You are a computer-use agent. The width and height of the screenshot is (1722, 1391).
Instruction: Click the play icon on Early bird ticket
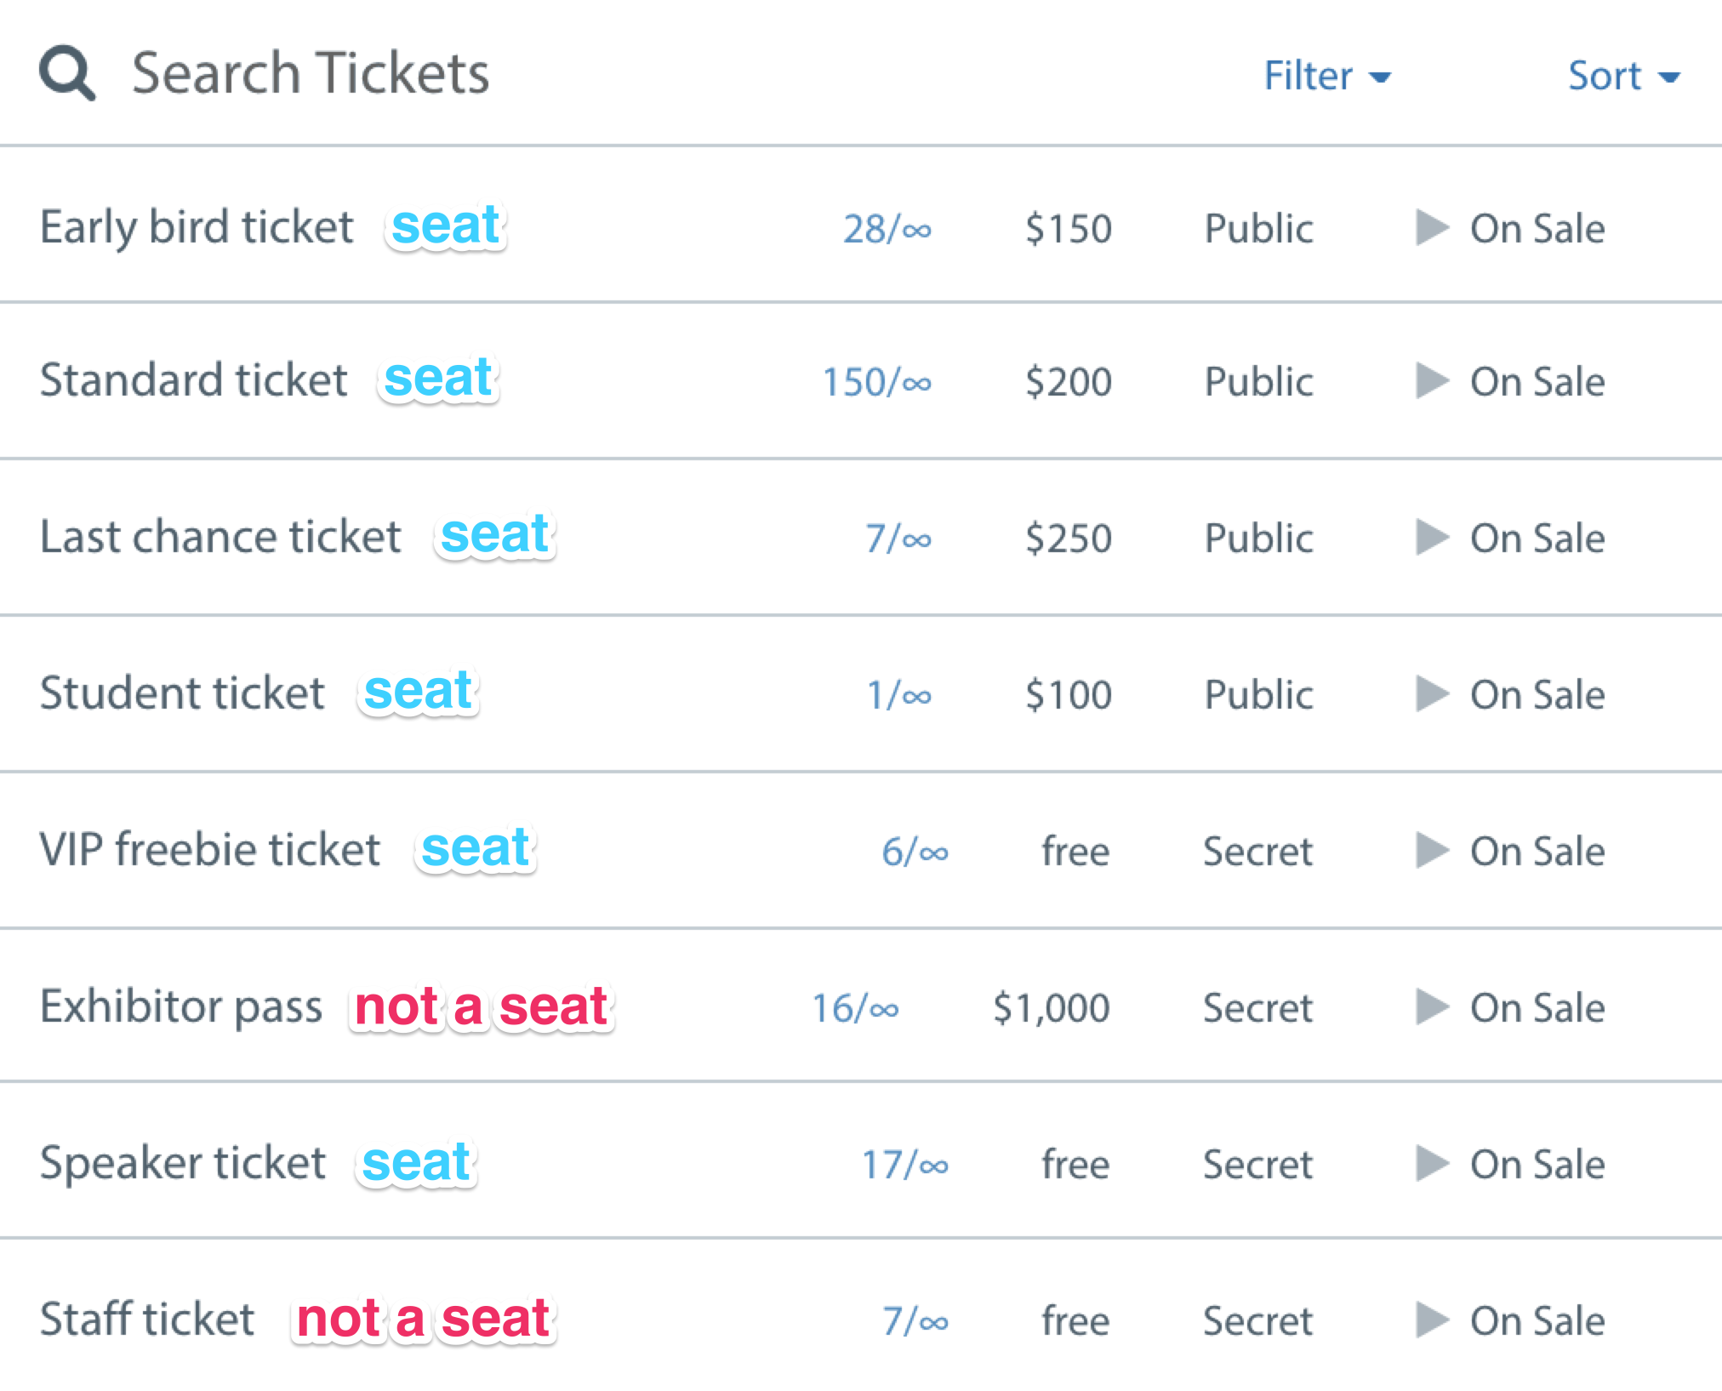point(1432,227)
